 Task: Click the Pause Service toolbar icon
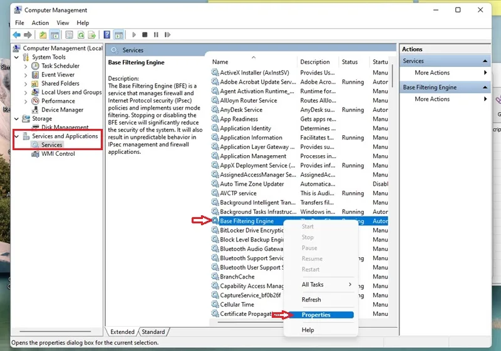pyautogui.click(x=156, y=35)
